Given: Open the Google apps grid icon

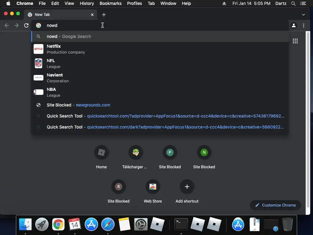Looking at the screenshot, I should coord(295,41).
